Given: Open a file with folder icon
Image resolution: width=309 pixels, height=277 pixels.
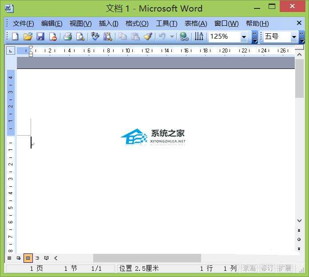Looking at the screenshot, I should pos(28,36).
